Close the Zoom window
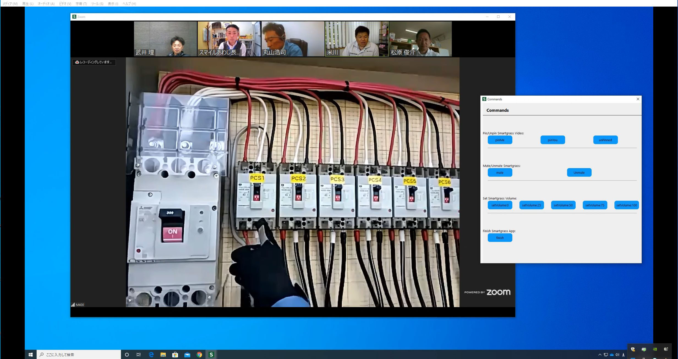The width and height of the screenshot is (678, 359). [x=510, y=17]
